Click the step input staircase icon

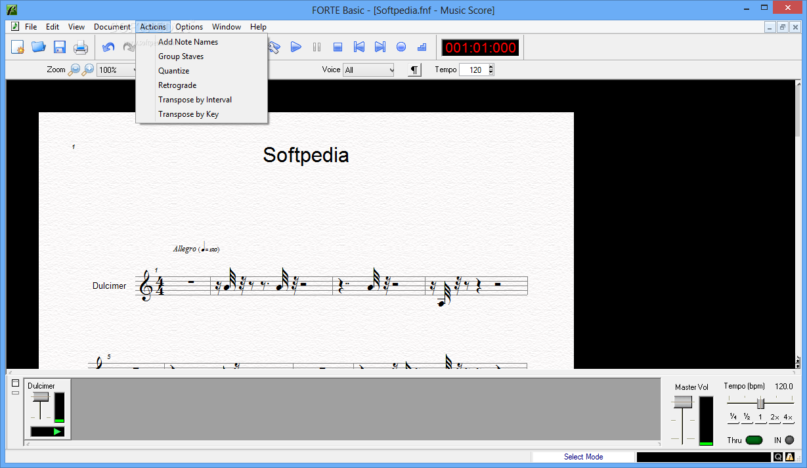[422, 47]
